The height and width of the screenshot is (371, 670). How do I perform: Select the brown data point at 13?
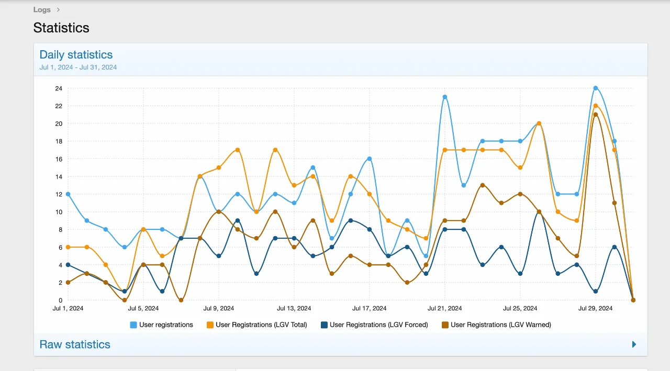483,185
